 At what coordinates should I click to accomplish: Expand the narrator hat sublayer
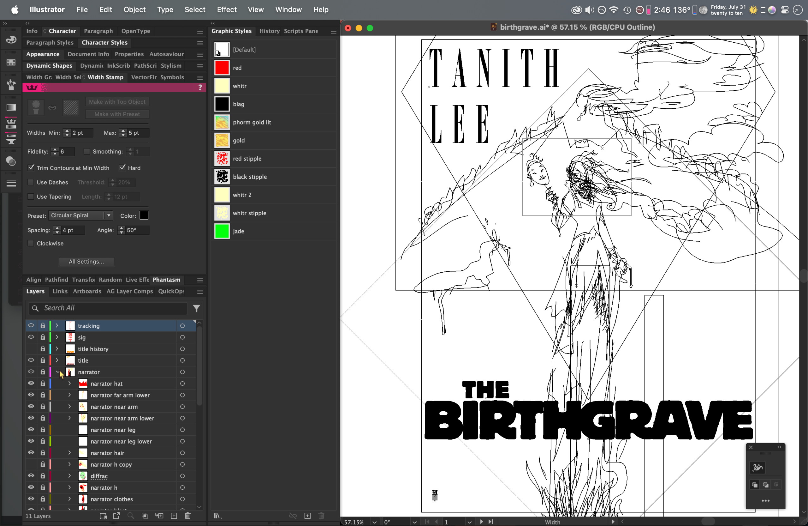click(70, 383)
